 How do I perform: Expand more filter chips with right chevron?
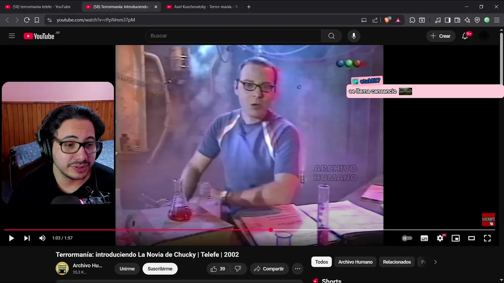point(435,262)
